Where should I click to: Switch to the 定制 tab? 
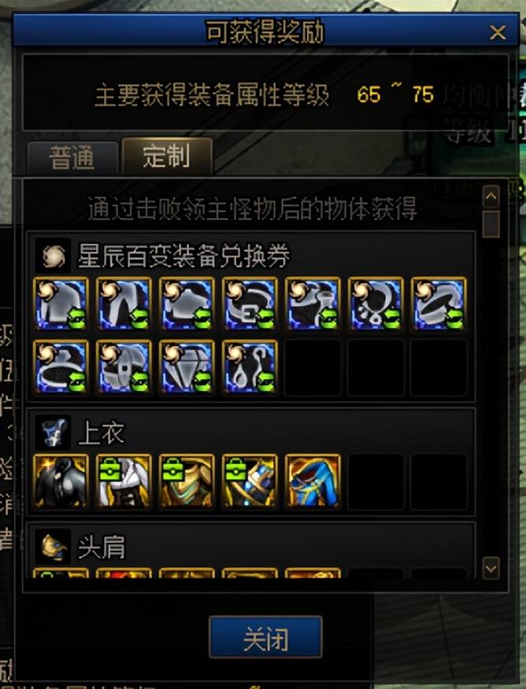(x=167, y=156)
